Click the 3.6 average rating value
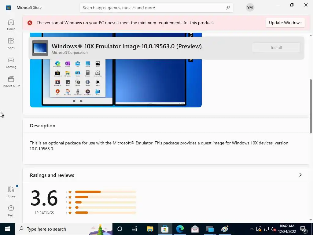The image size is (313, 235). pyautogui.click(x=44, y=198)
